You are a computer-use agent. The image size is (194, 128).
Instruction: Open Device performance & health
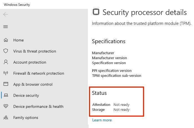(38, 106)
